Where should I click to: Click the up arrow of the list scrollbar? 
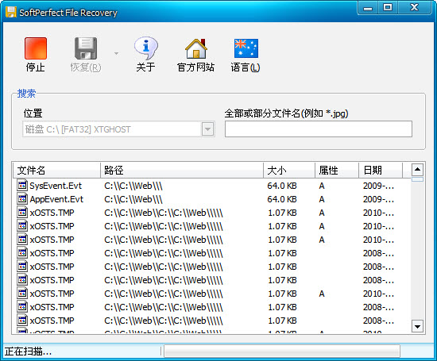pyautogui.click(x=417, y=170)
